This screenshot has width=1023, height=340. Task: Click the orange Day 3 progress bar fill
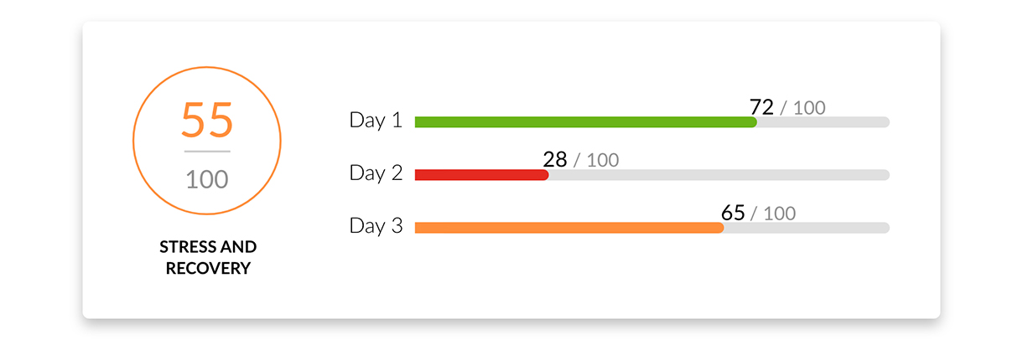point(569,228)
